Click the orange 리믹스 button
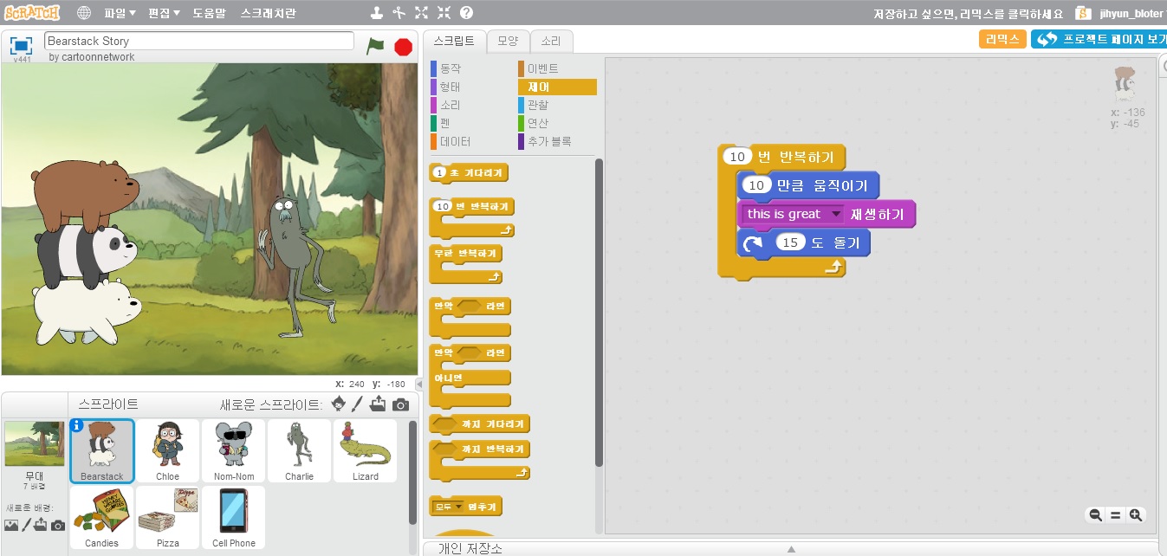 [1002, 39]
